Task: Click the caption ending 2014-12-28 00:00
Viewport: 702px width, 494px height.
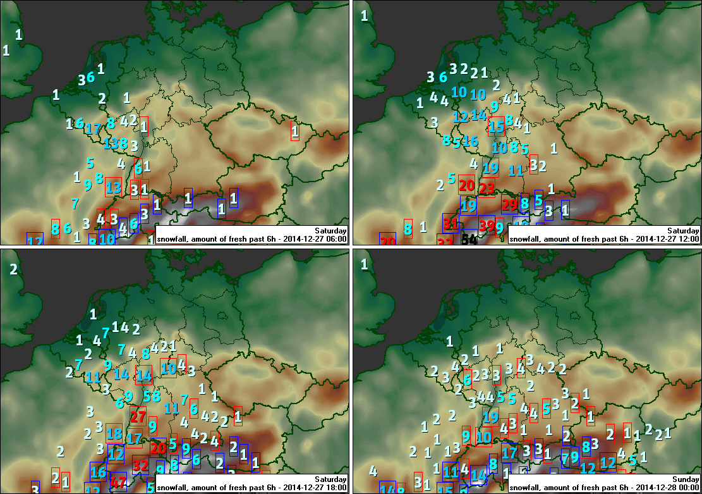Action: pyautogui.click(x=605, y=487)
